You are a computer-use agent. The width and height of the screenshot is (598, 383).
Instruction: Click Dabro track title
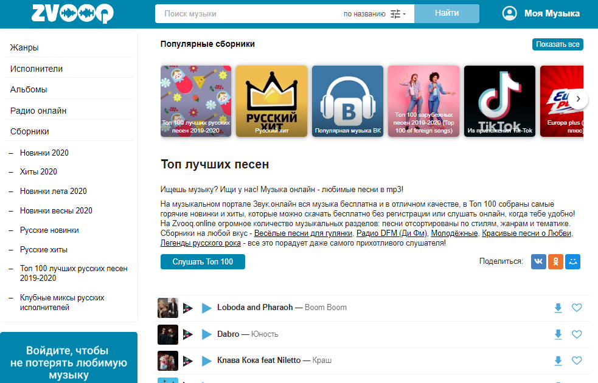point(248,334)
